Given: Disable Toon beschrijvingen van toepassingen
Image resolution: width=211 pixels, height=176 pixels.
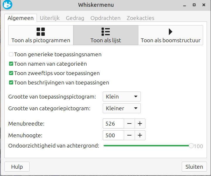Looking at the screenshot, I should (11, 82).
